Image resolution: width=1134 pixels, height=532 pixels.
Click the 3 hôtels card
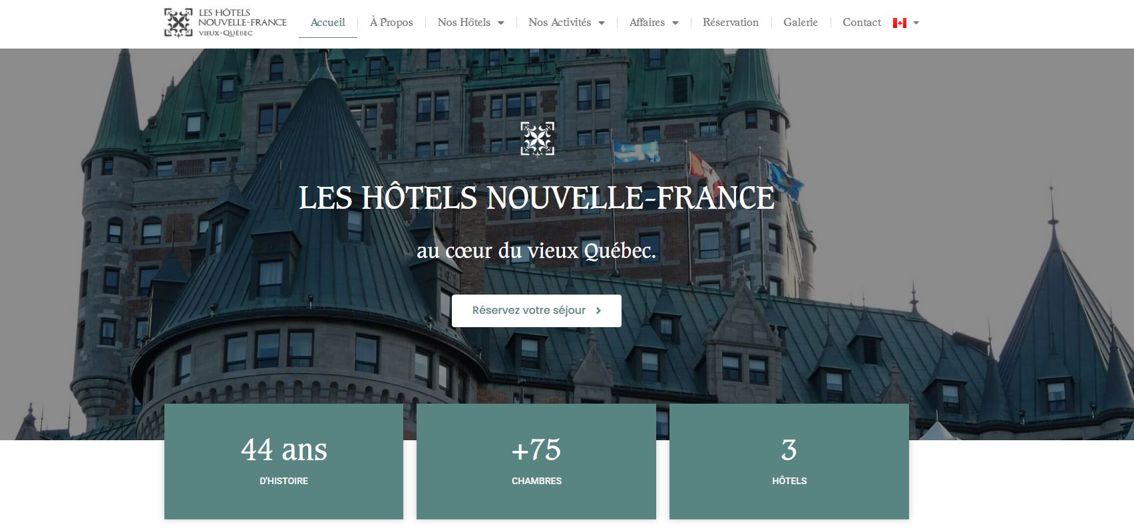tap(789, 462)
